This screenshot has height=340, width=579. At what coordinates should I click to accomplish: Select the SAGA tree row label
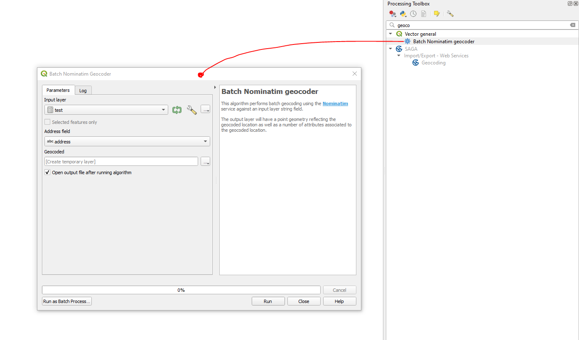pyautogui.click(x=411, y=49)
